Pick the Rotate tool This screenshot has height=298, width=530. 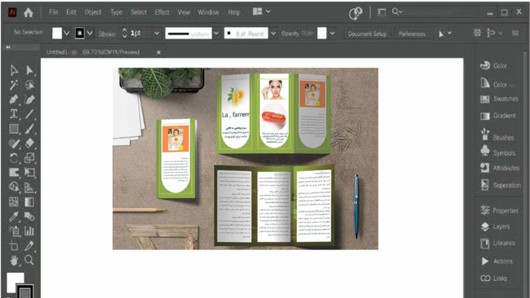[x=14, y=158]
